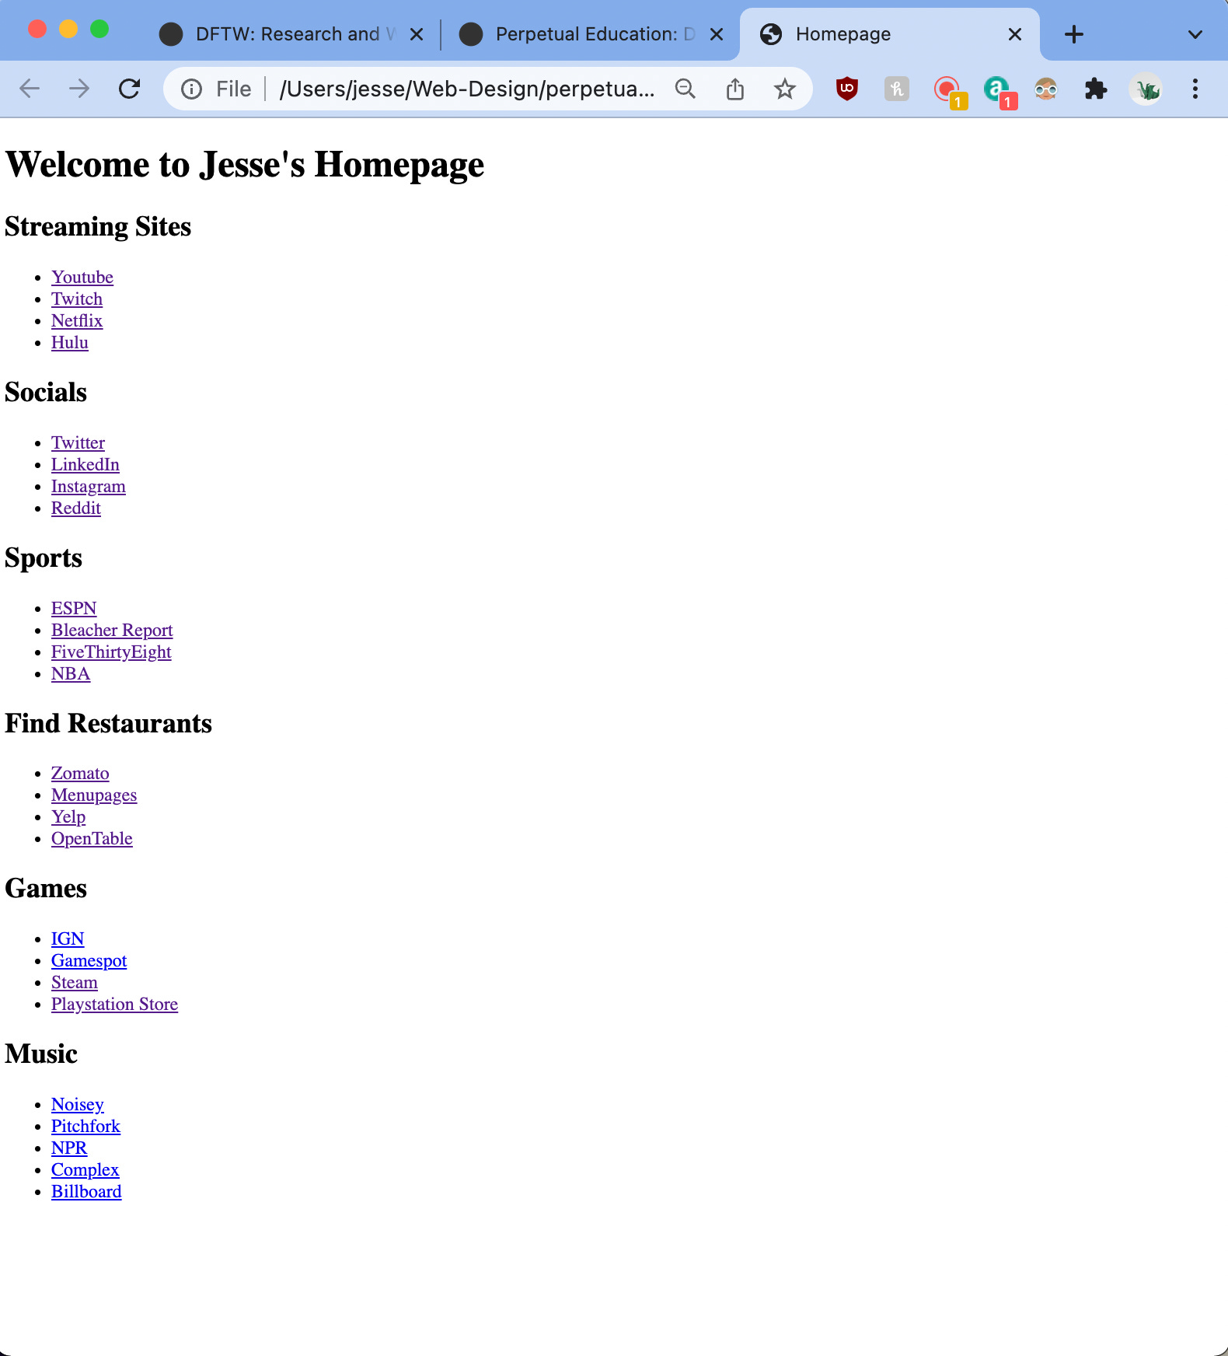Open the Billboard link
Viewport: 1228px width, 1356px height.
tap(86, 1191)
